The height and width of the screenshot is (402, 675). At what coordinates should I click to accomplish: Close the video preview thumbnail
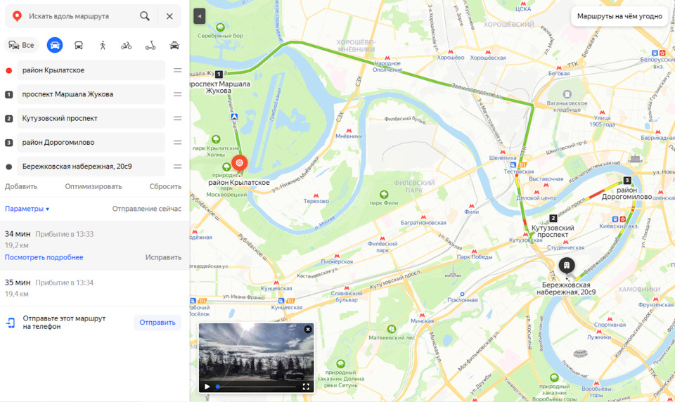tap(308, 330)
